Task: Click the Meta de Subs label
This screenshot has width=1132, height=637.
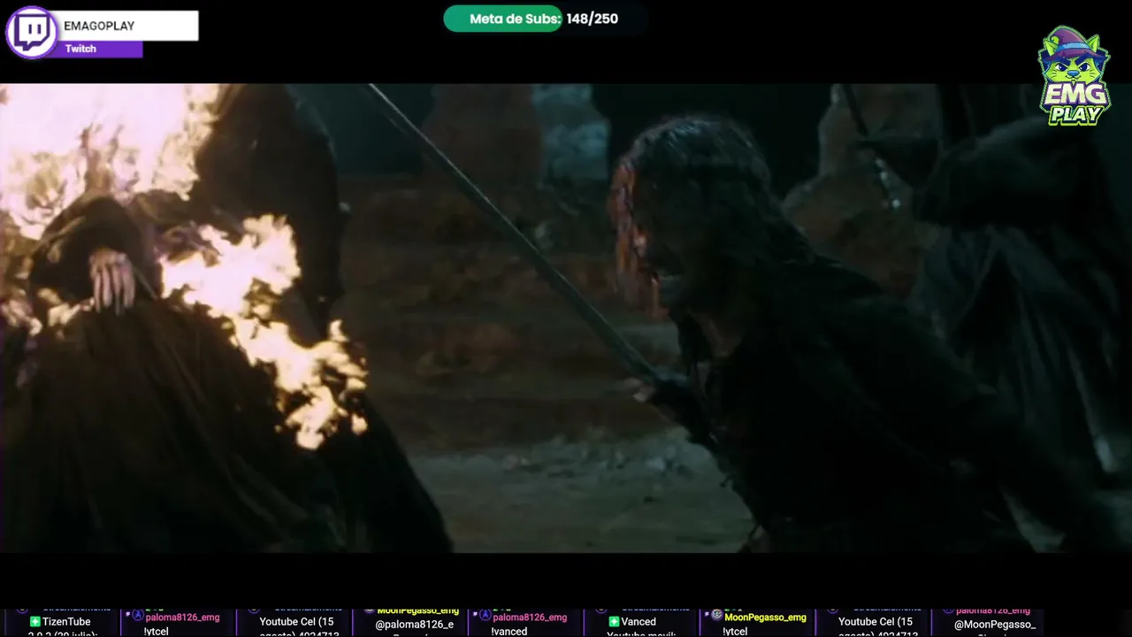Action: [515, 19]
